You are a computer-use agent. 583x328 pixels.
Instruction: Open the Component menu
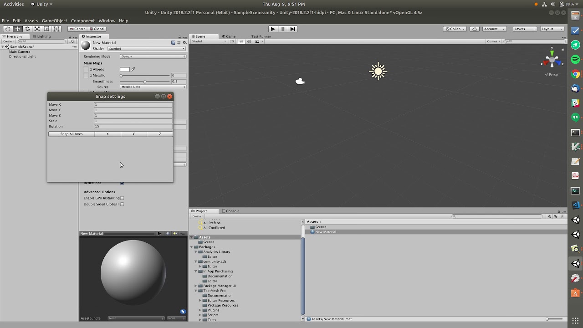click(83, 20)
